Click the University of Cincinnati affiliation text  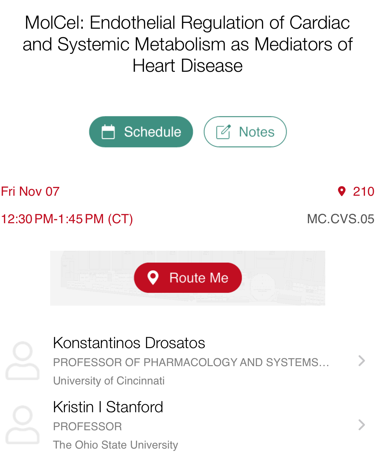click(109, 381)
